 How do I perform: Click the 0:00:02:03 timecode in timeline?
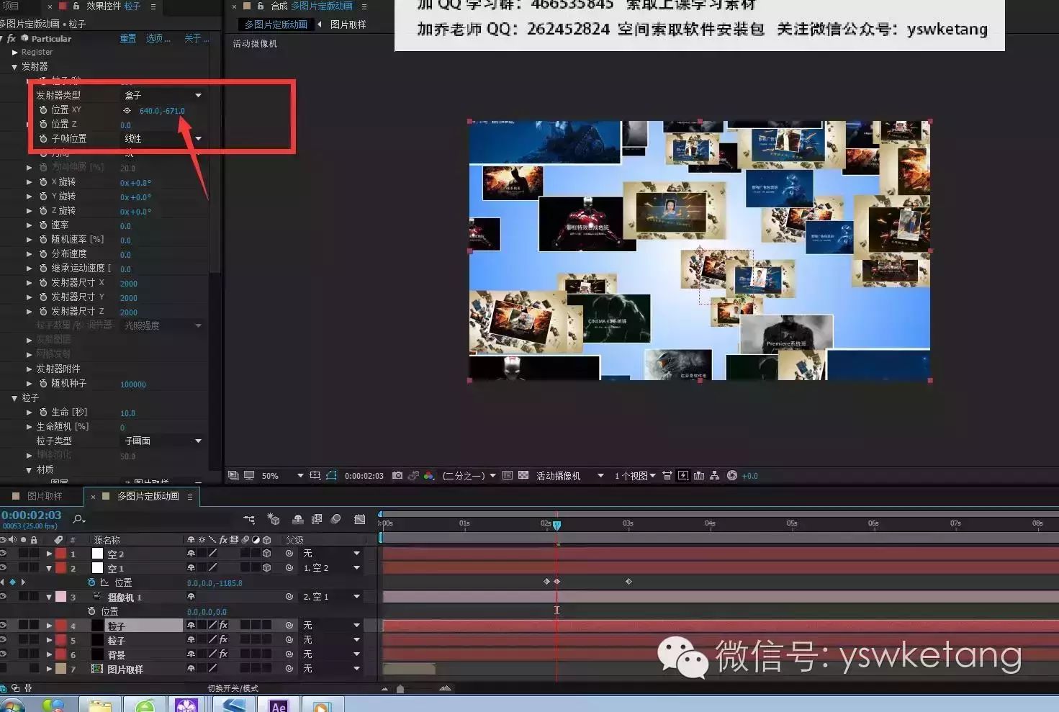[31, 515]
